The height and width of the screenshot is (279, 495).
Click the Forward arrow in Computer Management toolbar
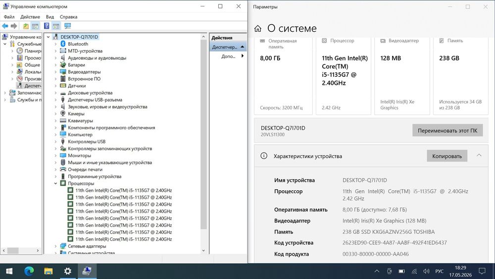(x=14, y=26)
